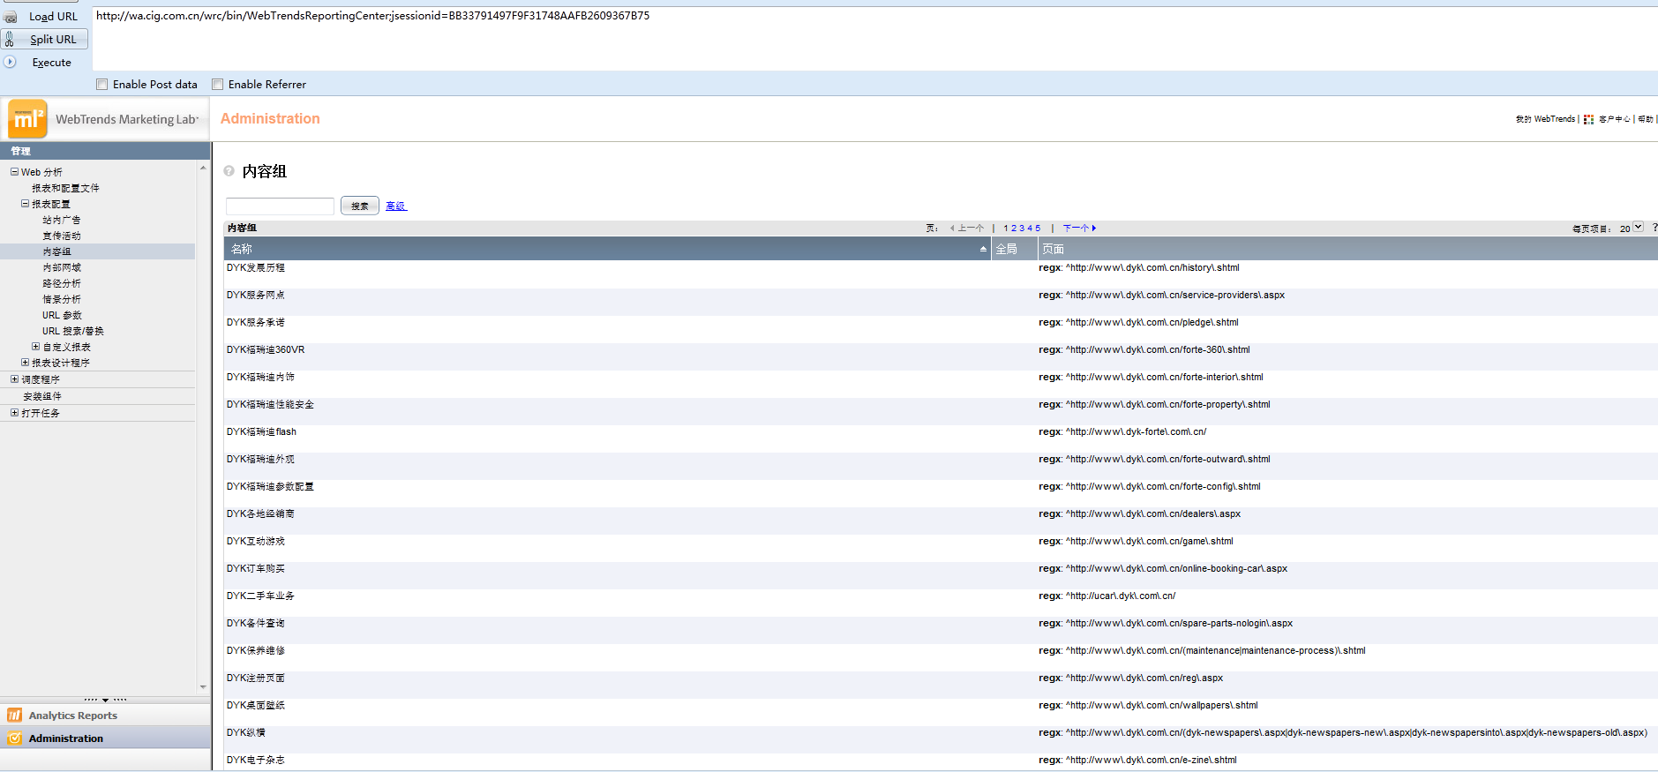Click the 上一个 previous page link

coord(968,228)
